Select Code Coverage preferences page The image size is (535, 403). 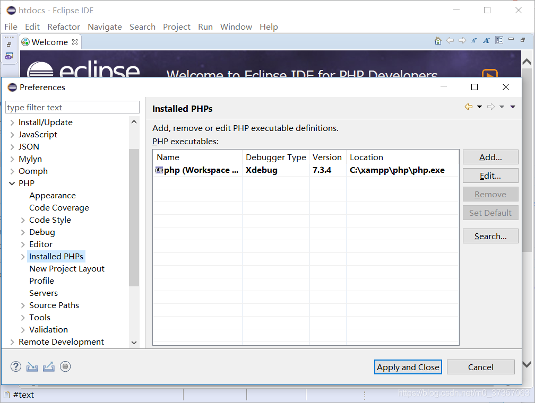(x=59, y=208)
